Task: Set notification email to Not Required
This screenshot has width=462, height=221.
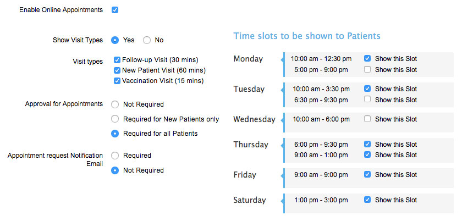Action: point(115,170)
